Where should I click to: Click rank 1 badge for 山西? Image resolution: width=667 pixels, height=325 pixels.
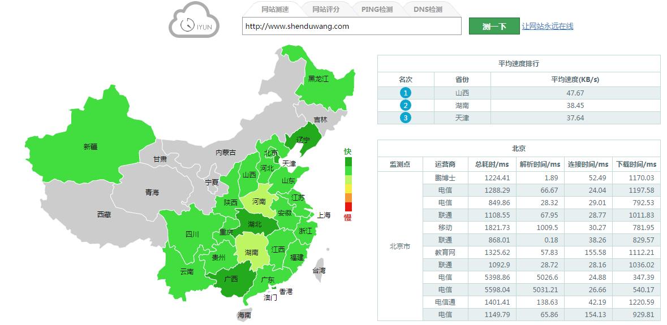tap(405, 93)
